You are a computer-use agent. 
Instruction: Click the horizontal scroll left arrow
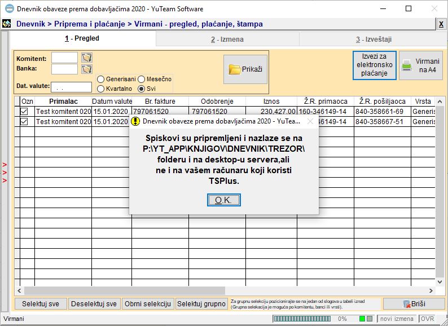(x=19, y=291)
